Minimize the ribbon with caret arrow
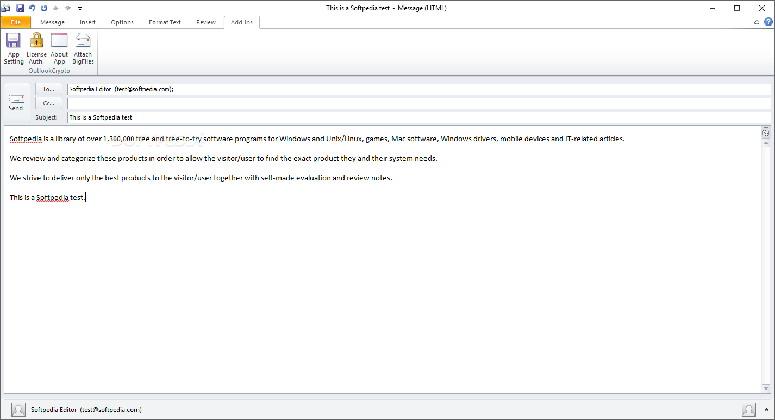 tap(757, 22)
